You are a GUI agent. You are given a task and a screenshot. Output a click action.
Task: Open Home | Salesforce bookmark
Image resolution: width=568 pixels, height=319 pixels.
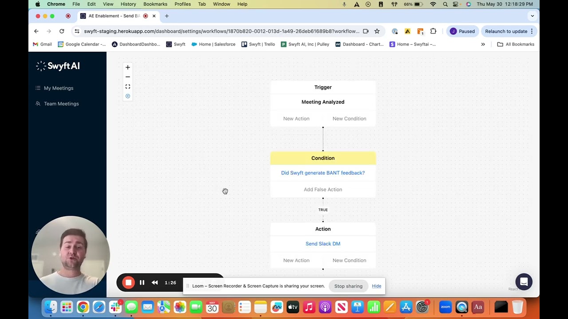pos(213,44)
